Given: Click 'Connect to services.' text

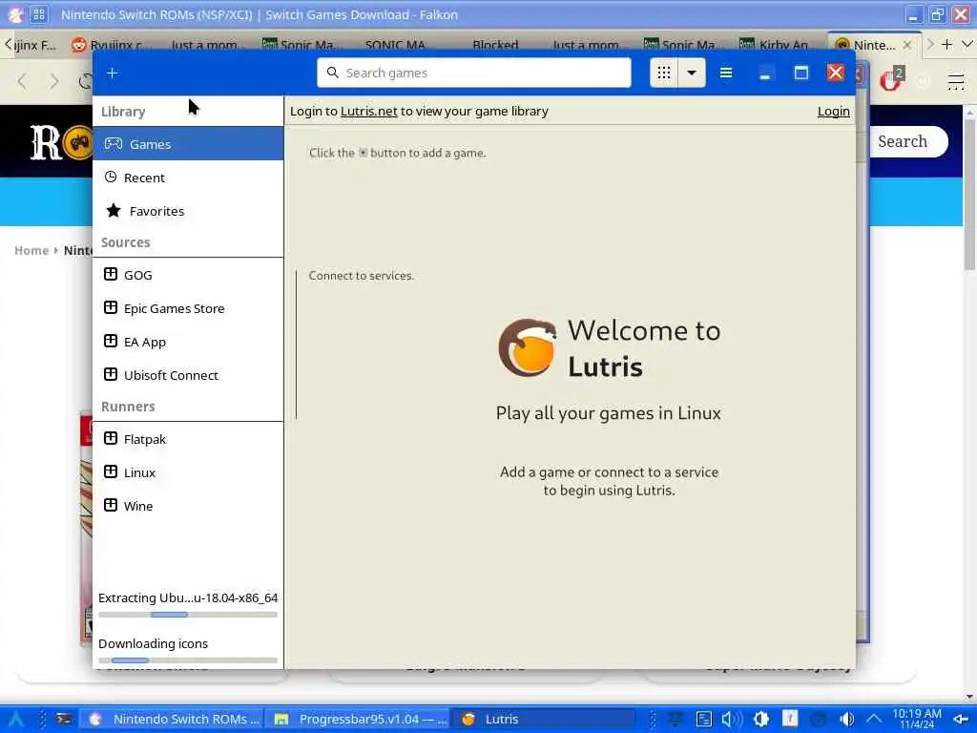Looking at the screenshot, I should click(x=362, y=276).
